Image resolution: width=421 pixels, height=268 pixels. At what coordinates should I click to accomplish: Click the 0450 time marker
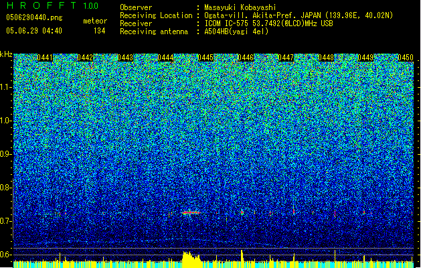tap(406, 58)
